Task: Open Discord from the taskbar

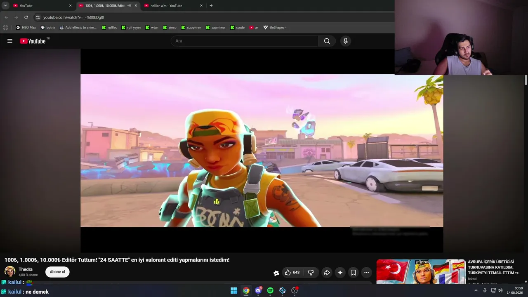Action: (258, 290)
